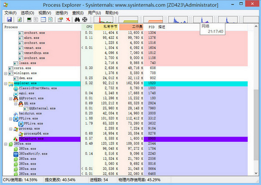Image resolution: width=261 pixels, height=185 pixels.
Task: Collapse the explorer.exe process tree
Action: pyautogui.click(x=5, y=84)
